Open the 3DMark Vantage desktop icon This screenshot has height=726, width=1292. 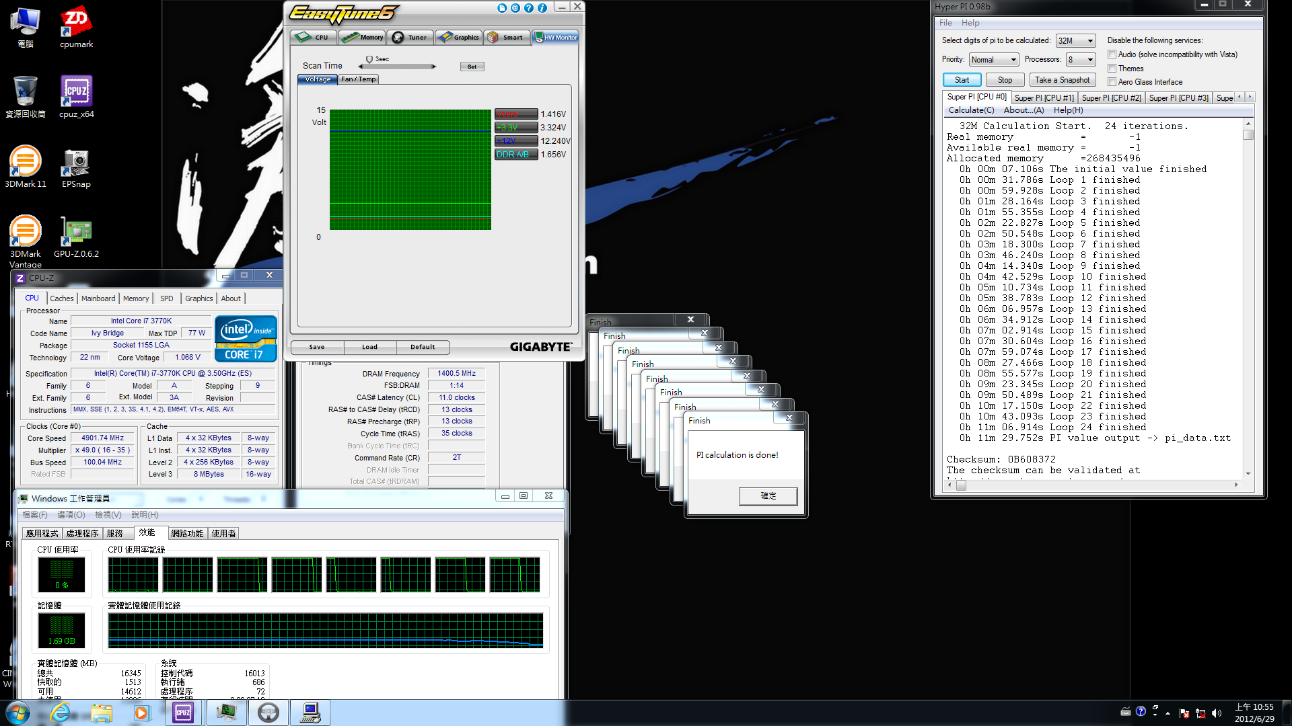coord(26,241)
